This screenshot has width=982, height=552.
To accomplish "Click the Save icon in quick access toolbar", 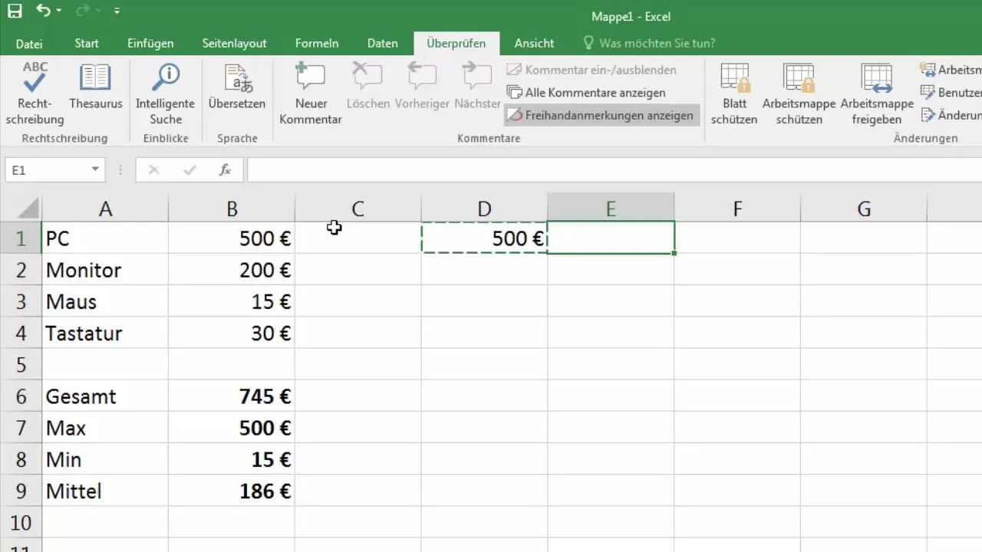I will [x=15, y=11].
